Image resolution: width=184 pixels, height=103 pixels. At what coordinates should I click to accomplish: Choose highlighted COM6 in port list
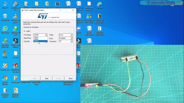coord(40,41)
